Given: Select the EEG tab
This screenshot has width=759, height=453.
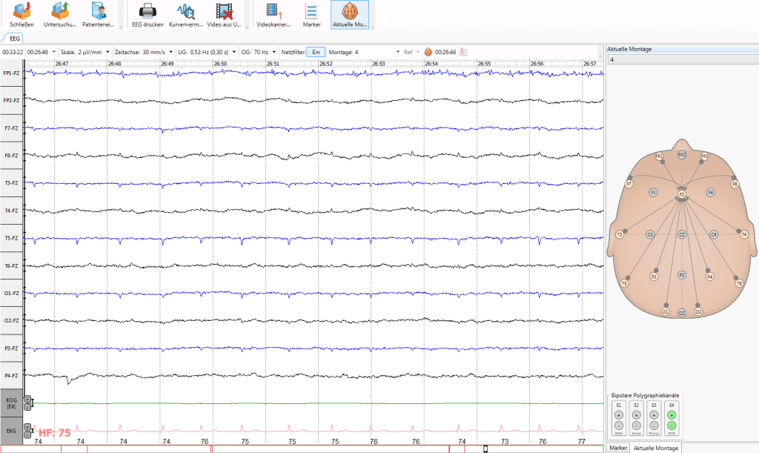Looking at the screenshot, I should 15,37.
